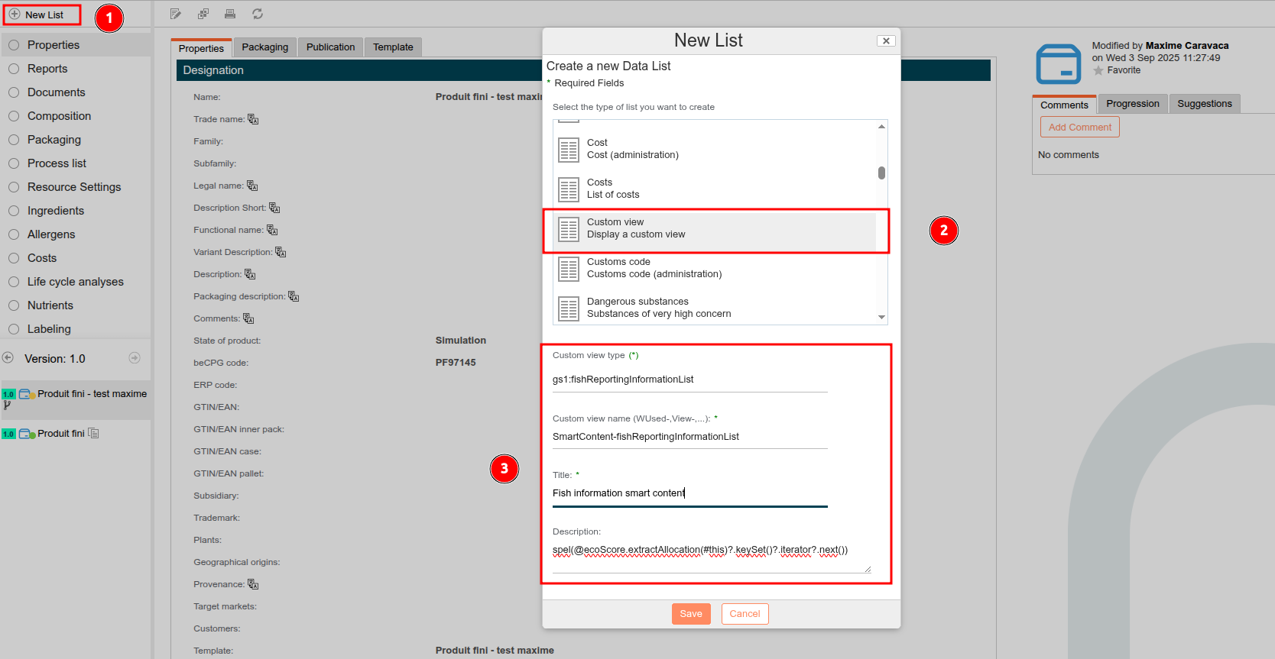
Task: Open the Comments tab
Action: [x=1064, y=105]
